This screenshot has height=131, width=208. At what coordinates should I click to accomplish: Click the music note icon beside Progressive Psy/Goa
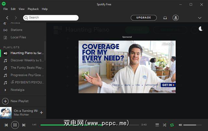(5, 76)
